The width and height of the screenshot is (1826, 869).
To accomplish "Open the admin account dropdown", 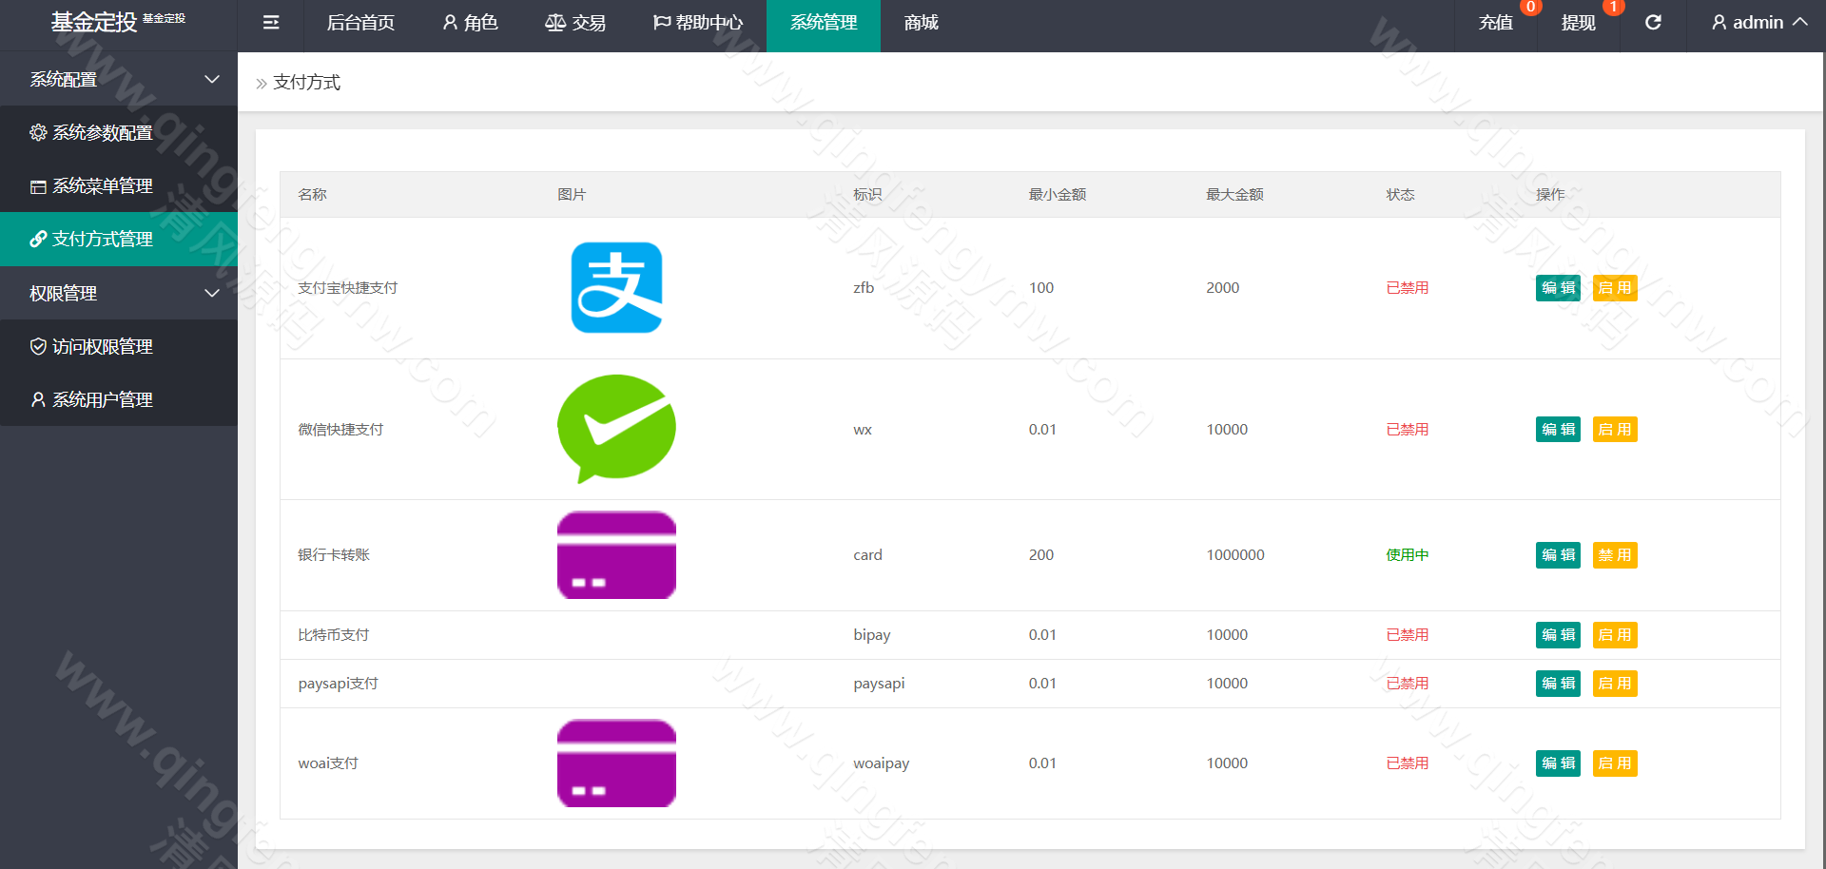I will tap(1758, 22).
